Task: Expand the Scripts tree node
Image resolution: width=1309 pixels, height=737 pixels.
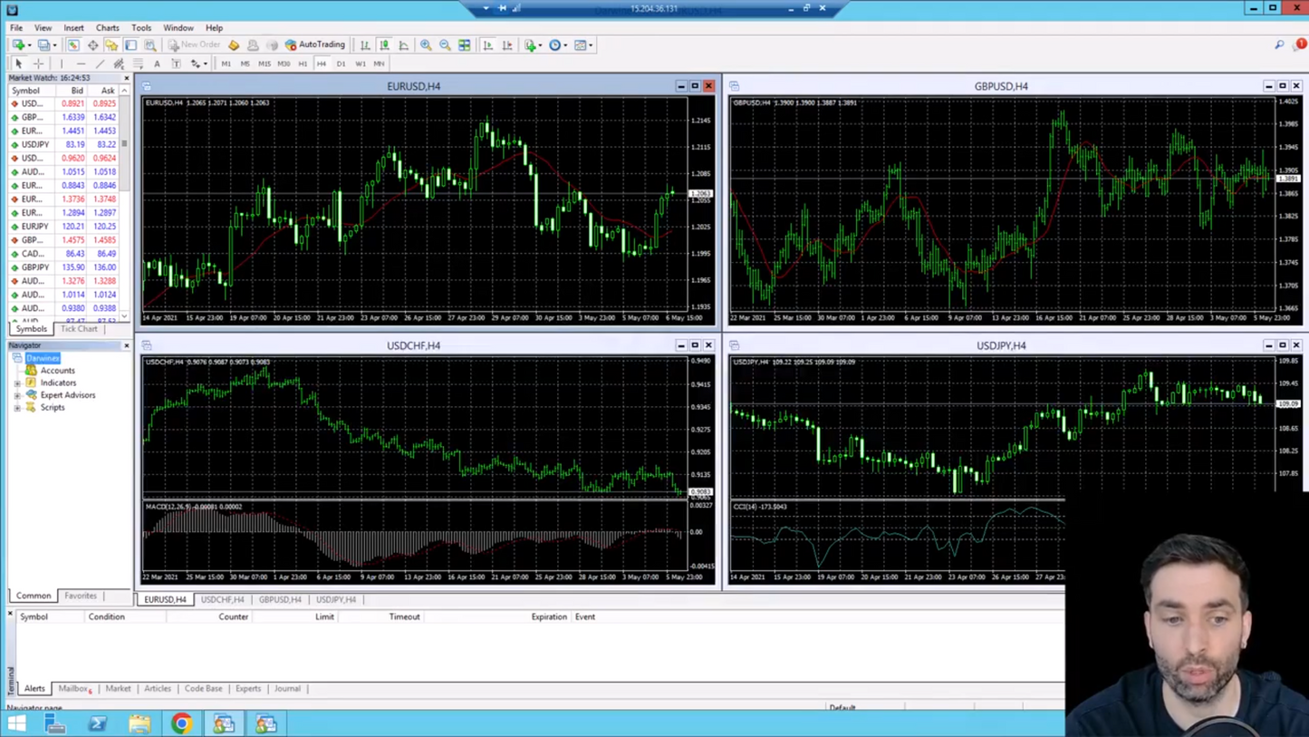Action: [17, 408]
